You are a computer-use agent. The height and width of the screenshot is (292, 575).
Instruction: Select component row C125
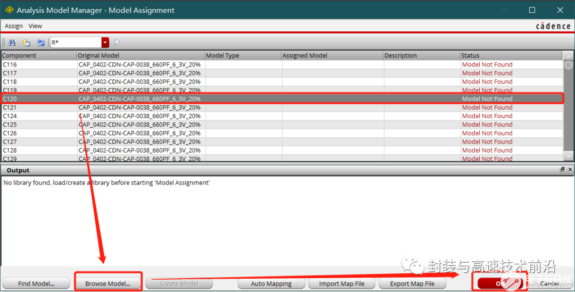pos(282,124)
